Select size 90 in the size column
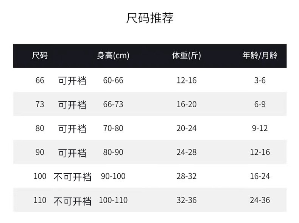The image size is (299, 223). click(x=40, y=152)
